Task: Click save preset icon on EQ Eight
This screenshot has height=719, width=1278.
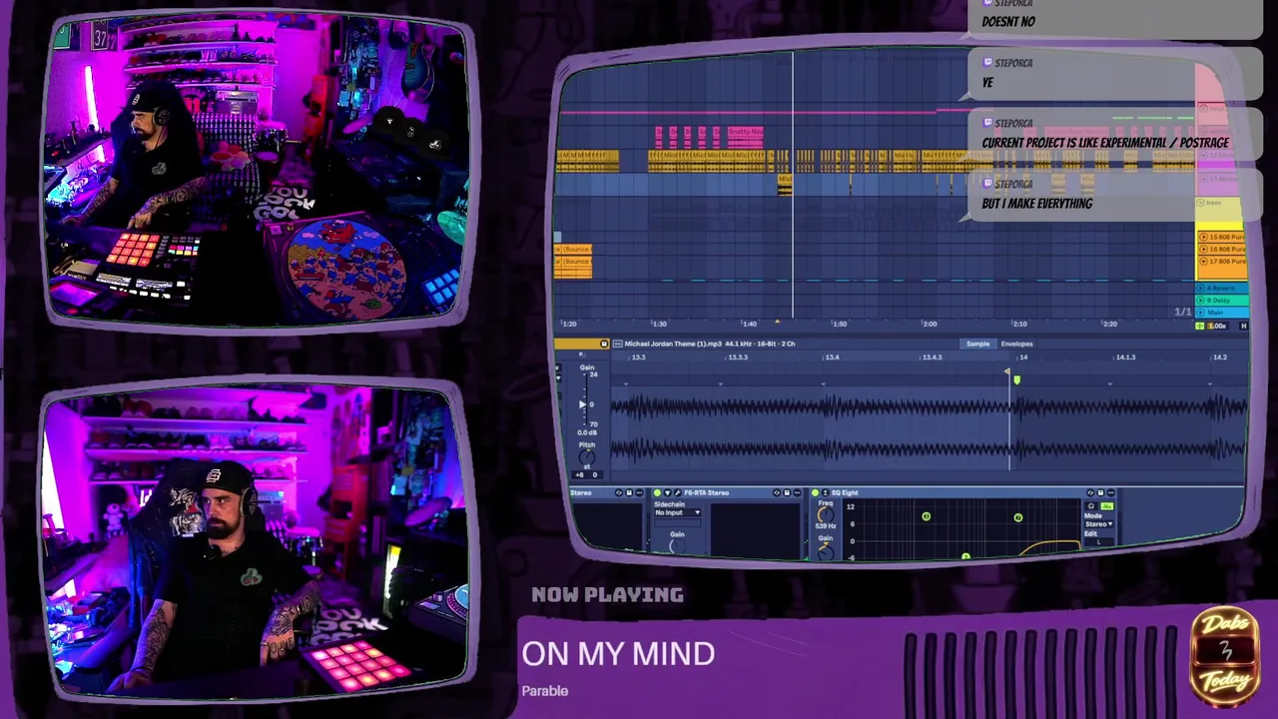Action: [x=1100, y=492]
